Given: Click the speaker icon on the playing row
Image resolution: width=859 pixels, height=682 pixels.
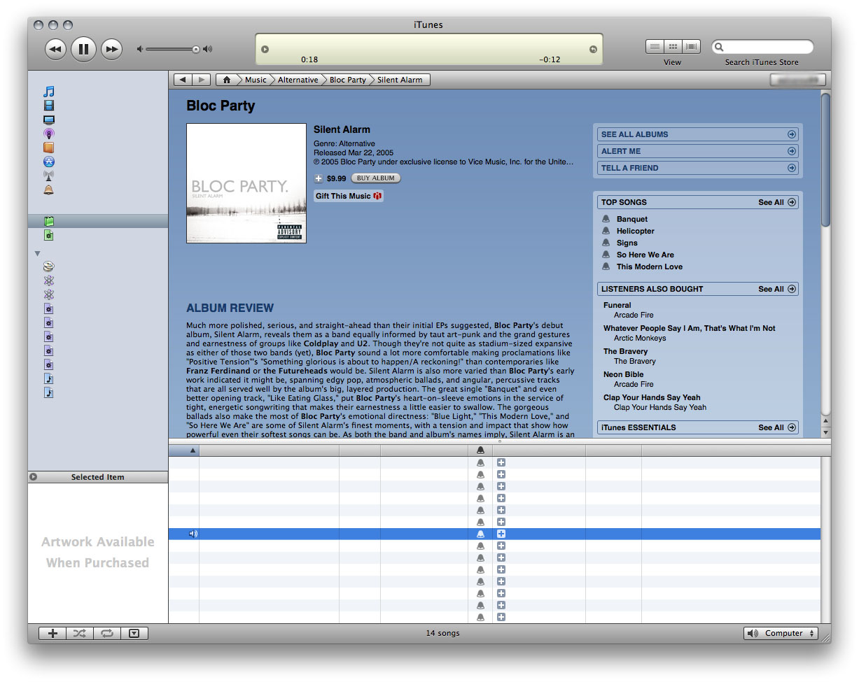Looking at the screenshot, I should click(x=193, y=534).
